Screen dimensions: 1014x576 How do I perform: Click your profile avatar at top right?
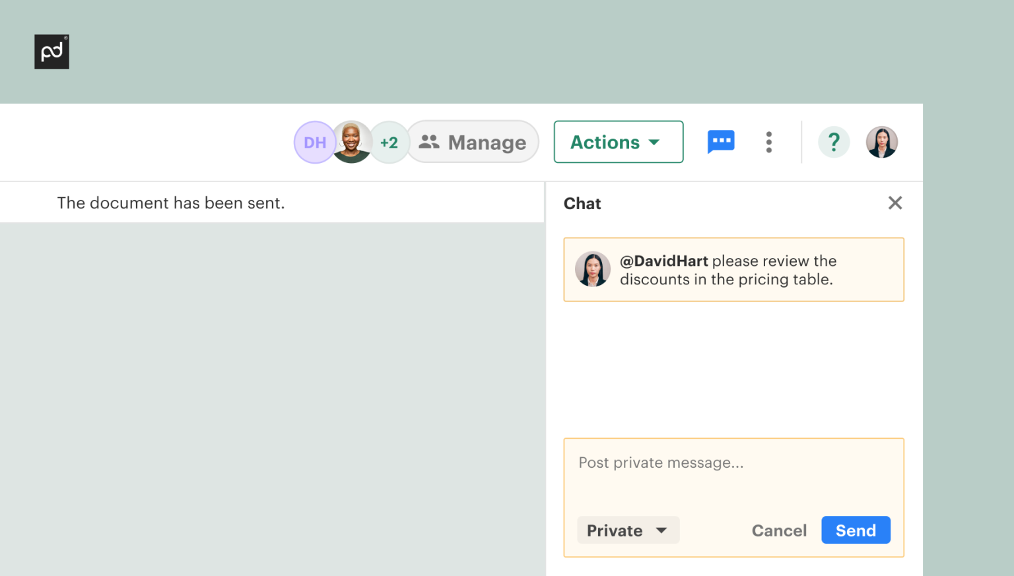point(882,142)
